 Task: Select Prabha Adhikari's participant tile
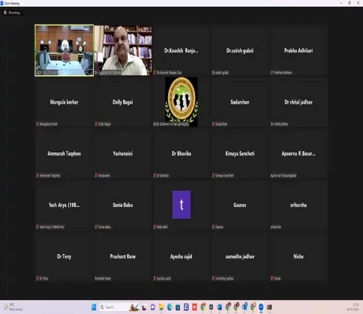pyautogui.click(x=298, y=50)
